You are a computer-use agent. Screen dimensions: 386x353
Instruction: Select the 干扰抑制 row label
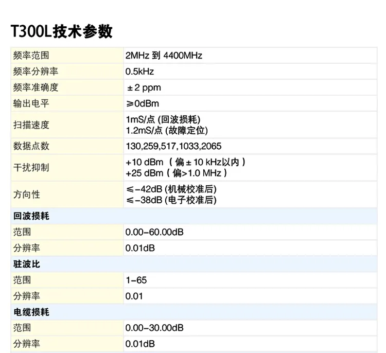[31, 168]
